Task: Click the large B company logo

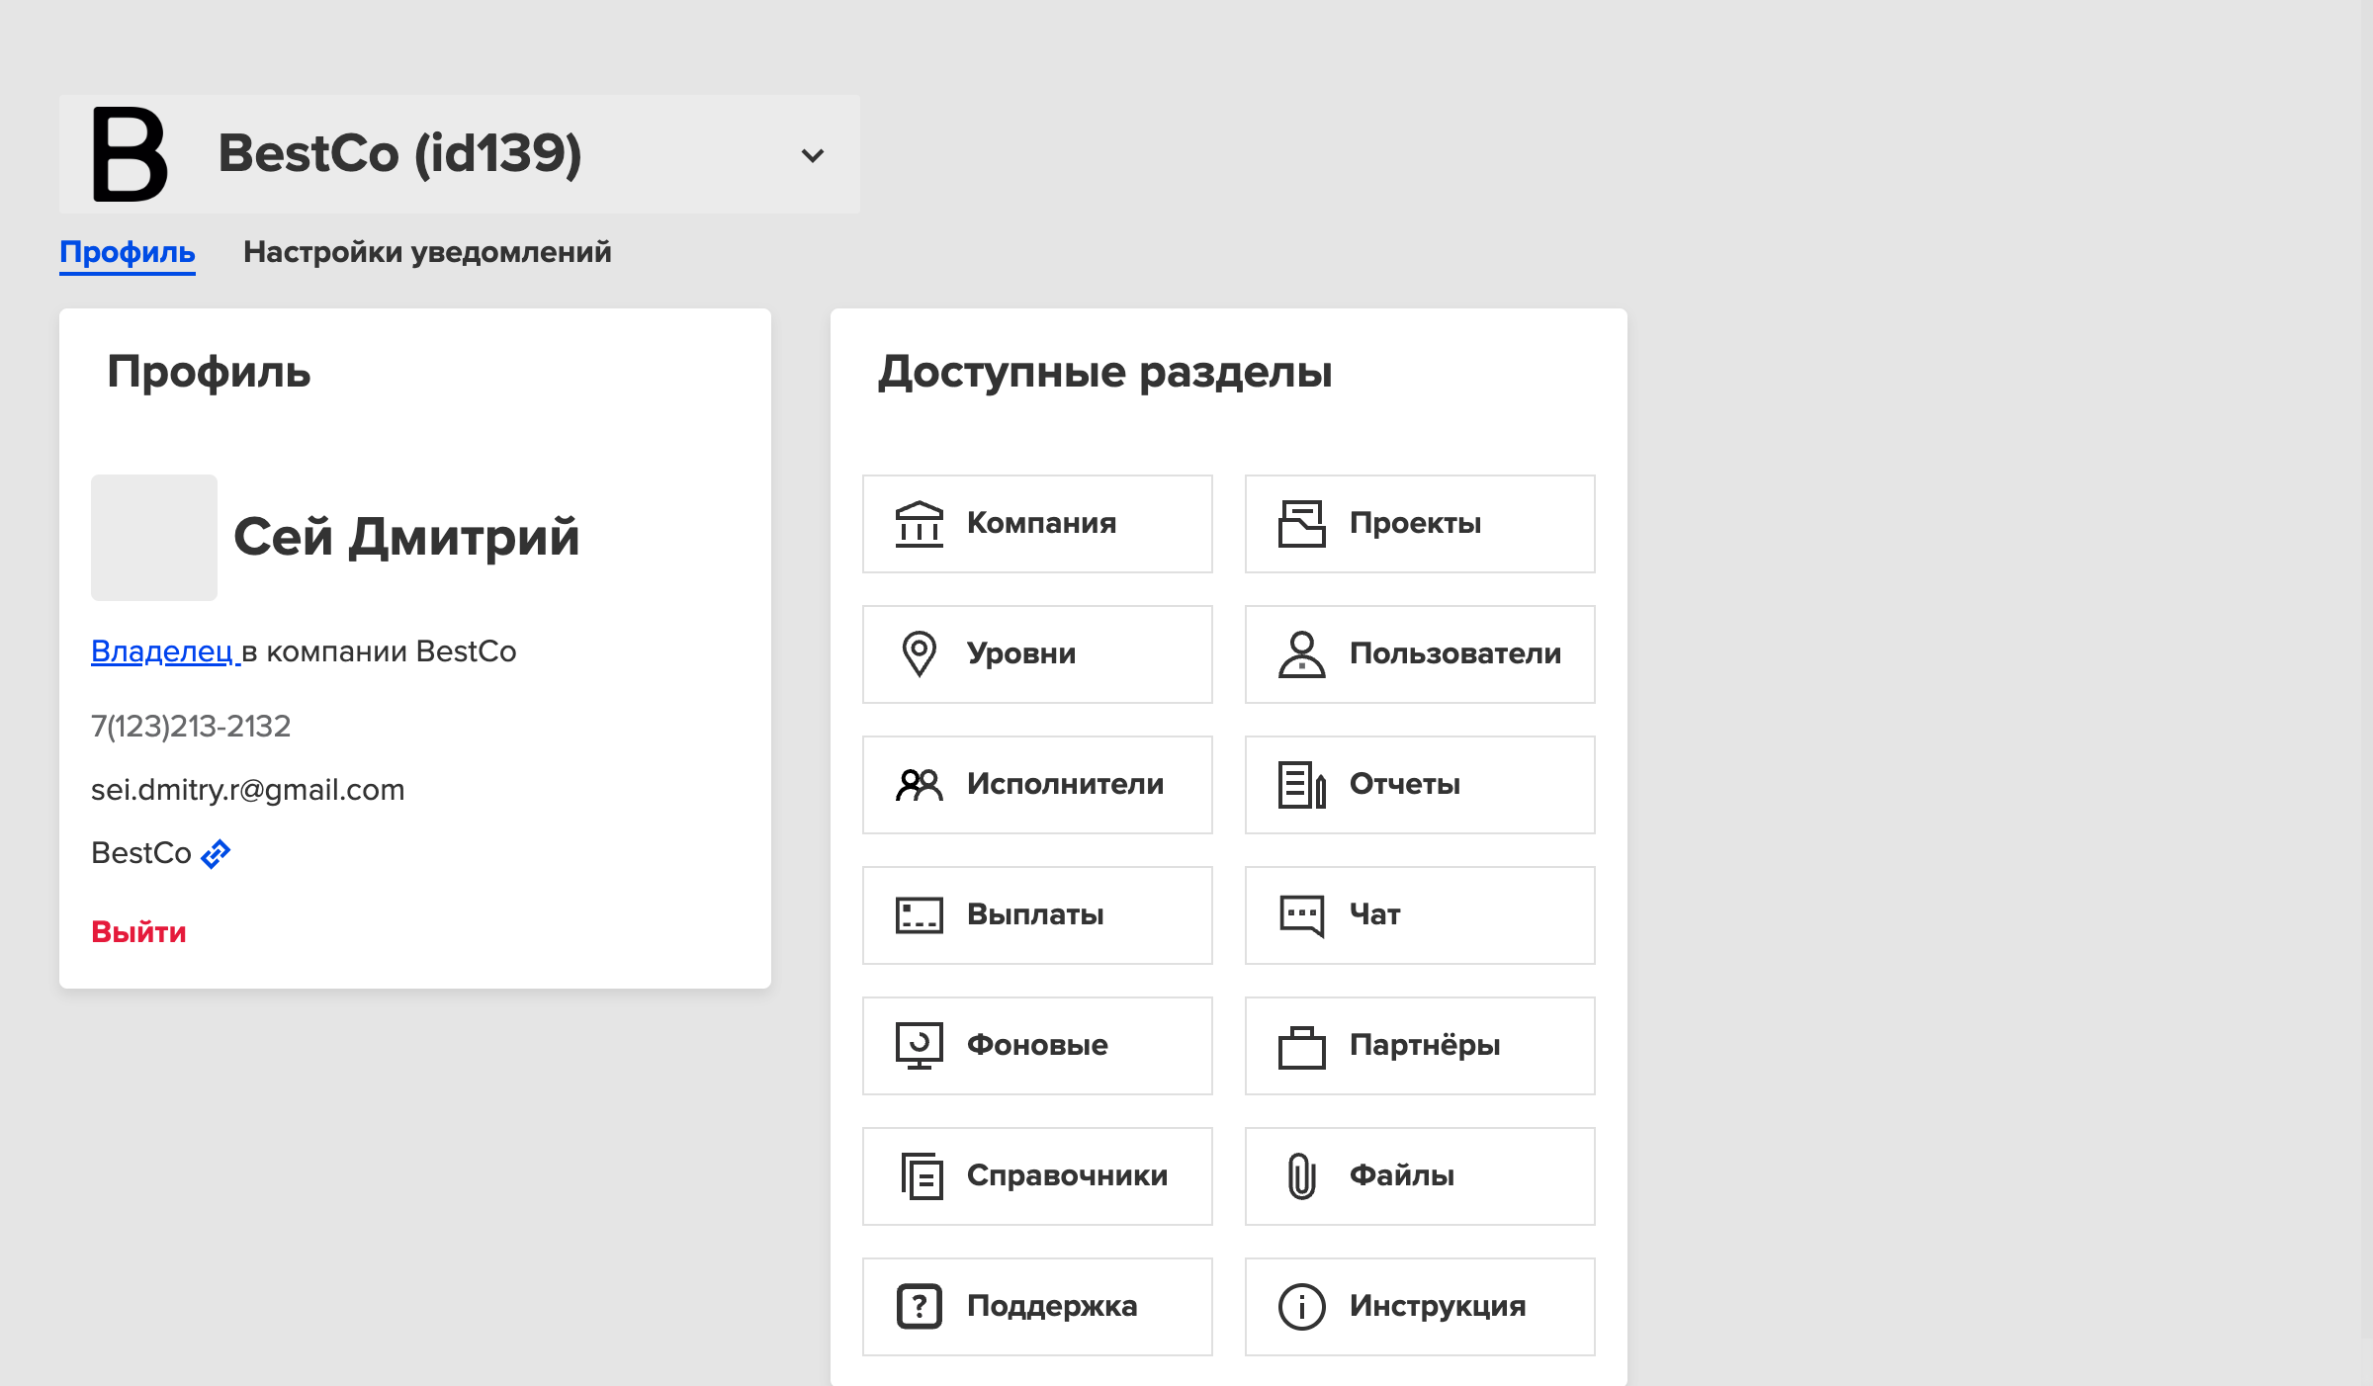Action: (130, 154)
